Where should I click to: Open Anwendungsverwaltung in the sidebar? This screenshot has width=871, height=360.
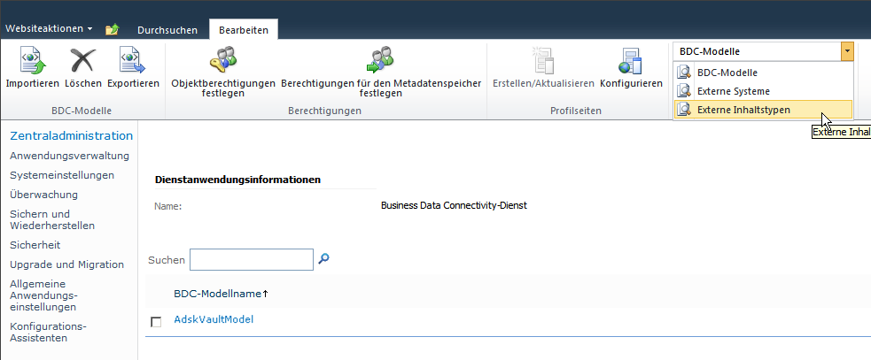(69, 156)
